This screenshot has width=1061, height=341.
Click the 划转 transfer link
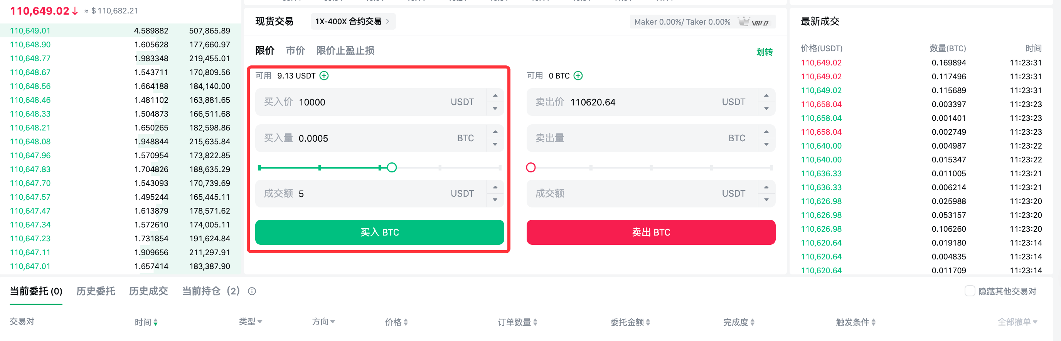coord(765,52)
